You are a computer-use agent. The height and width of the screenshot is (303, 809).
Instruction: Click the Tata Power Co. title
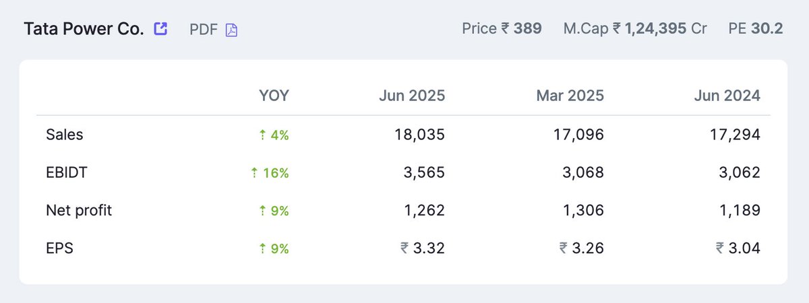84,30
